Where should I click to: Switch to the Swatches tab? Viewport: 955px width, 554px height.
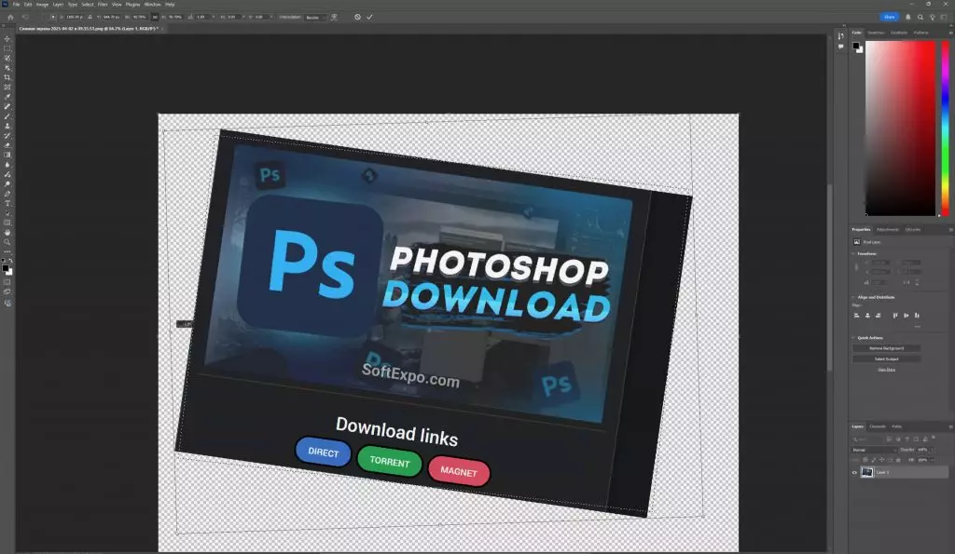[876, 33]
